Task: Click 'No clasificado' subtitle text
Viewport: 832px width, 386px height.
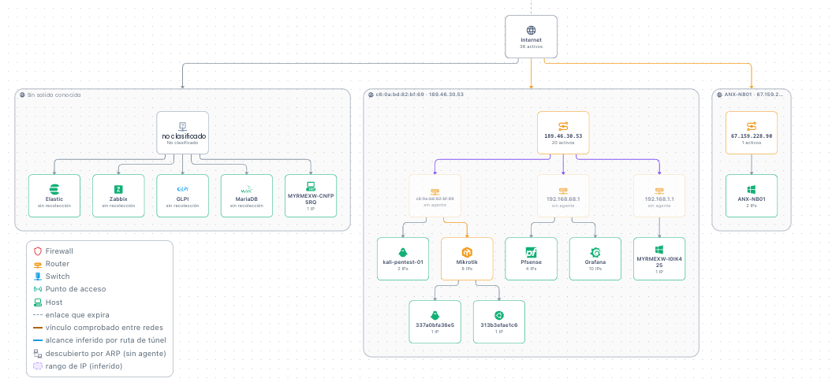Action: coord(182,143)
